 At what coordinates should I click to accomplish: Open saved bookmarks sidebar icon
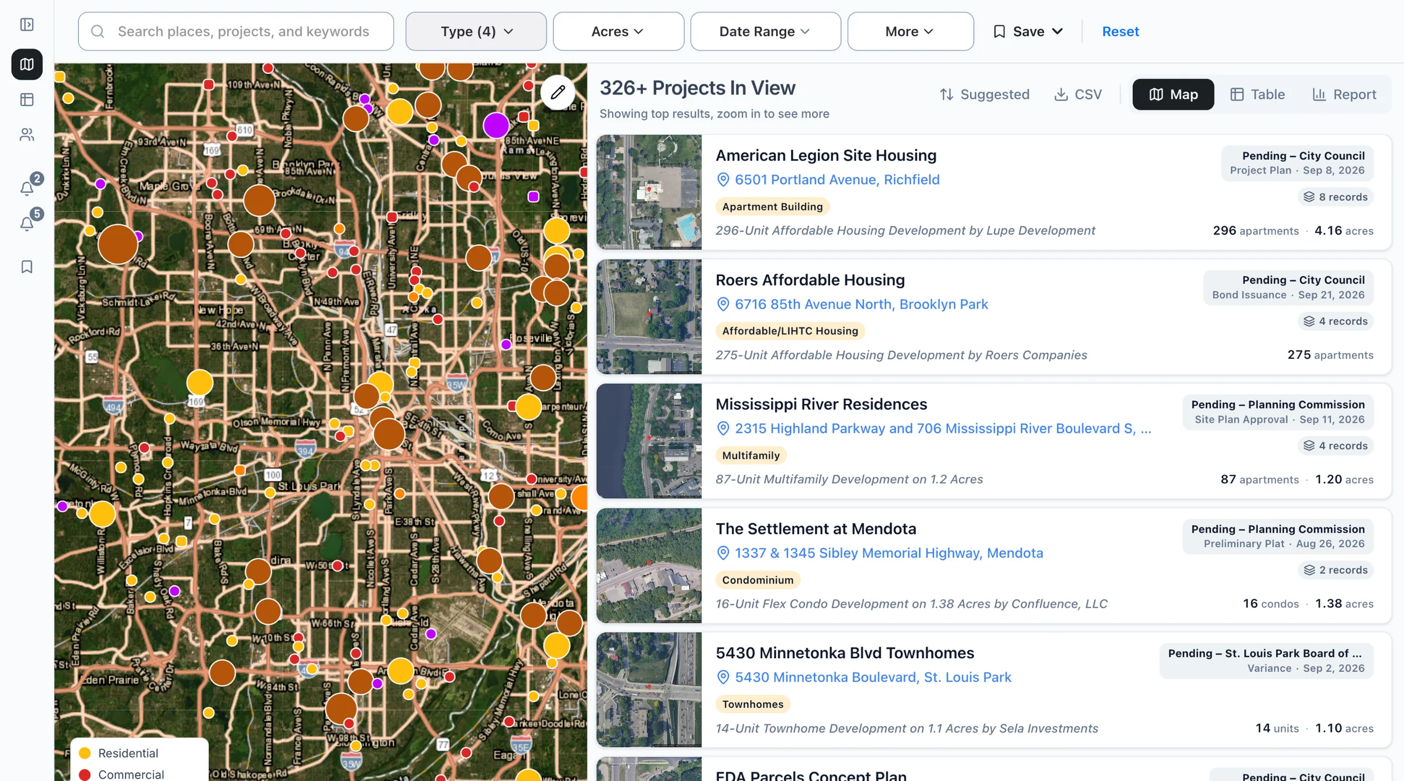27,267
